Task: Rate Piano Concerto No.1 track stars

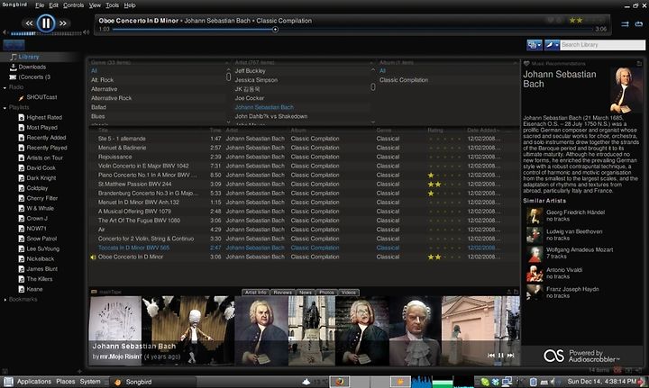Action: [x=445, y=176]
